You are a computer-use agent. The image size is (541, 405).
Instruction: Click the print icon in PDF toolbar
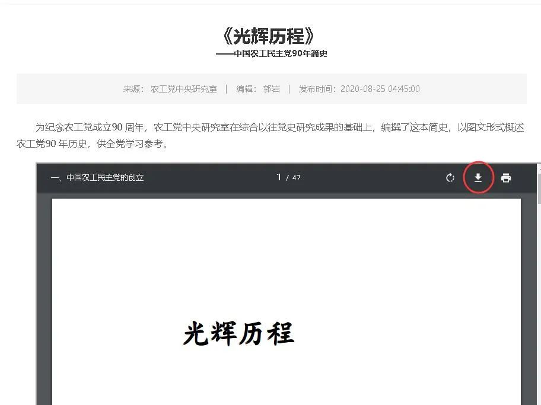(505, 177)
